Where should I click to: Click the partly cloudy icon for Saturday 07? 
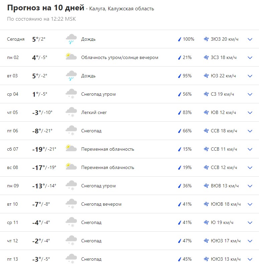tap(71, 149)
